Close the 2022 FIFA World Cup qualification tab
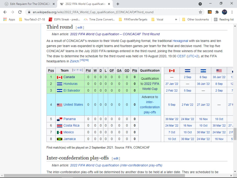Screen dimensions: 237x178 109,4
